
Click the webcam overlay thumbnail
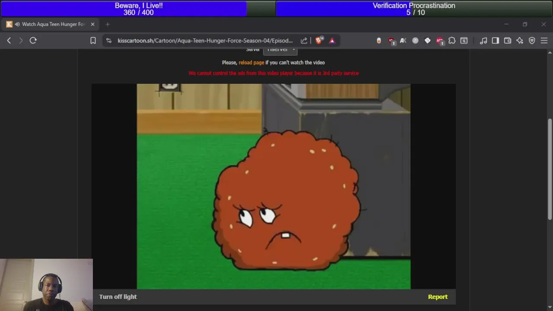pos(46,285)
